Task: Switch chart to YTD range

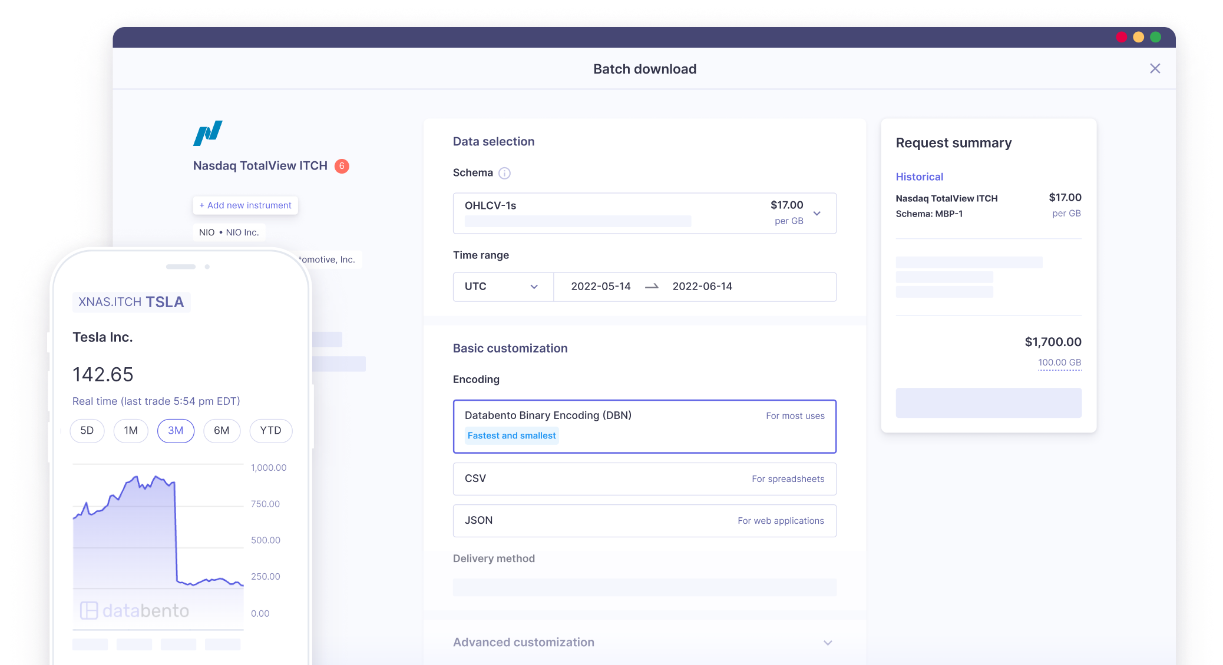Action: [x=271, y=431]
